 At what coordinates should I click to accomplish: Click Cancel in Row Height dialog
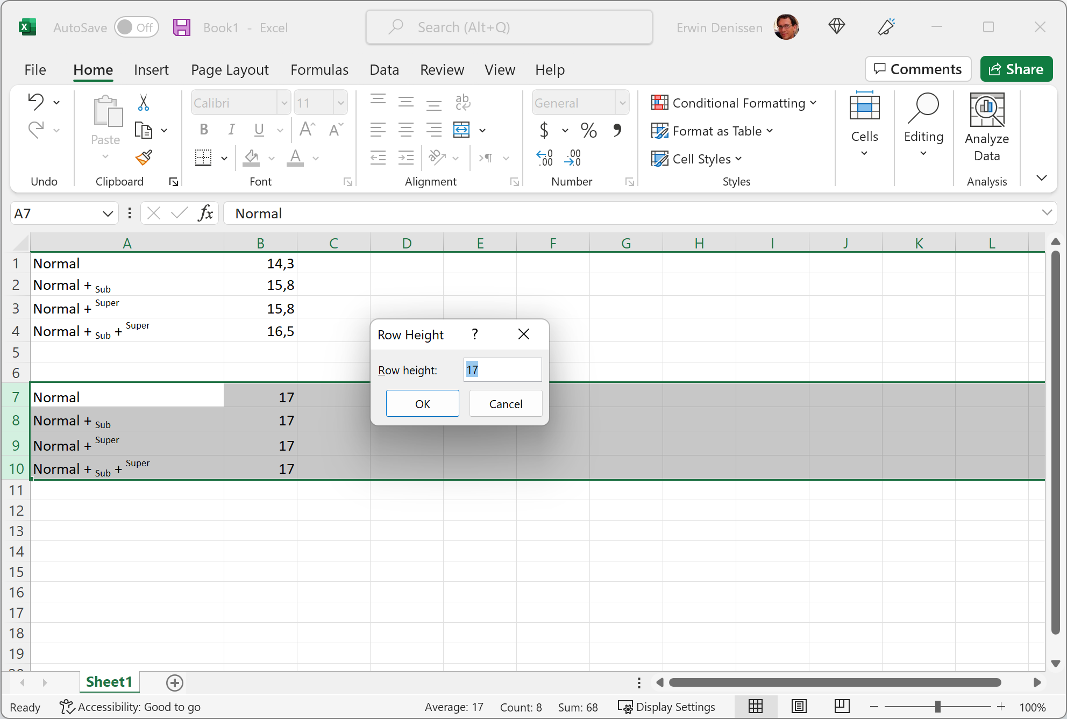(x=506, y=403)
